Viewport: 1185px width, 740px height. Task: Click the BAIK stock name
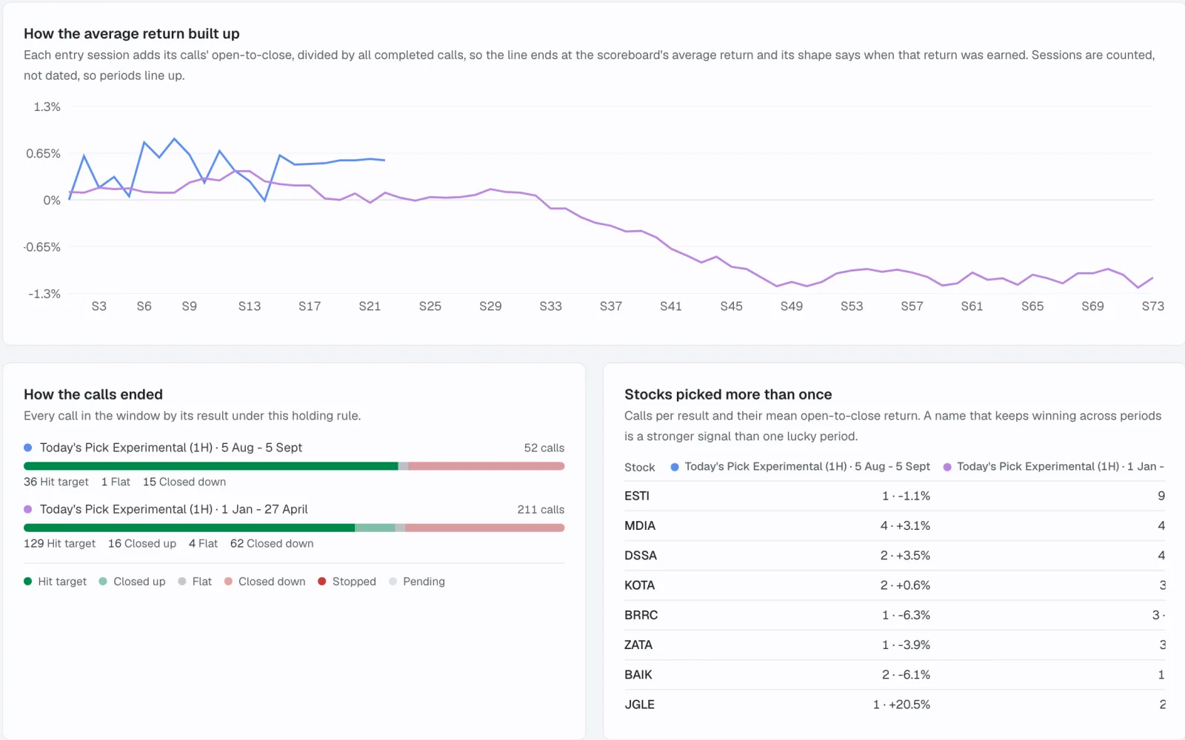[x=638, y=675]
